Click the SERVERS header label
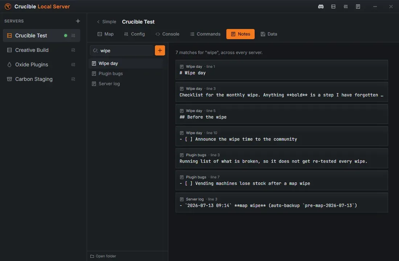The width and height of the screenshot is (399, 261). (x=14, y=21)
